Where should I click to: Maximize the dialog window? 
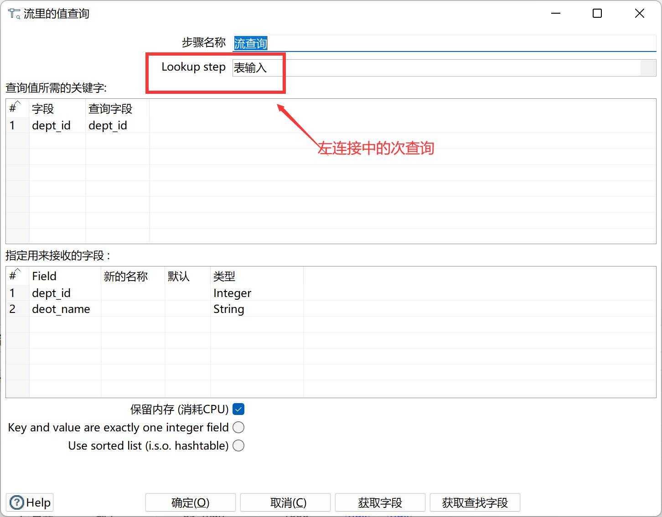point(597,14)
